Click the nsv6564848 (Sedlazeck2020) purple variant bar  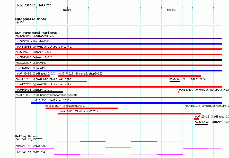tap(118, 38)
